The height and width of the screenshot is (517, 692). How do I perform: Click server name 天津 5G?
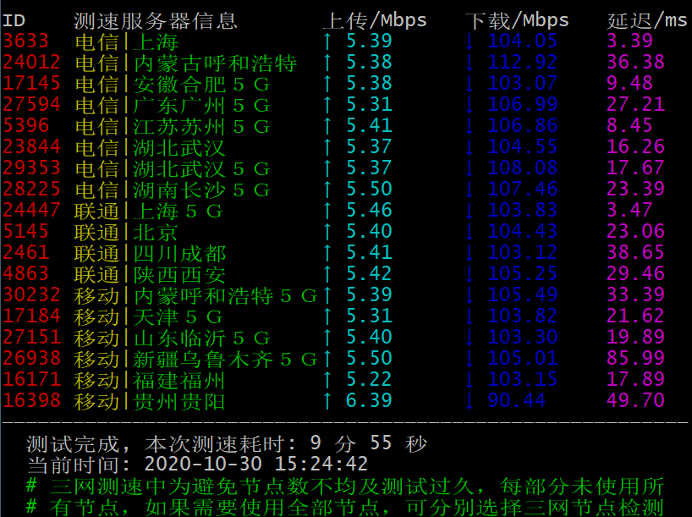tap(178, 317)
